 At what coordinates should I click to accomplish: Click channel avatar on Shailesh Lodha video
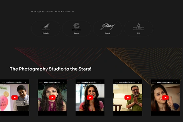(x=3, y=82)
